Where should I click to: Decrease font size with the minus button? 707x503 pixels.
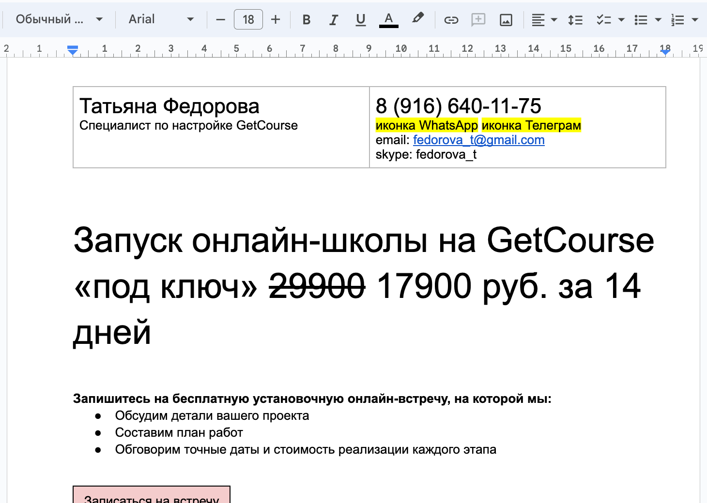[221, 20]
